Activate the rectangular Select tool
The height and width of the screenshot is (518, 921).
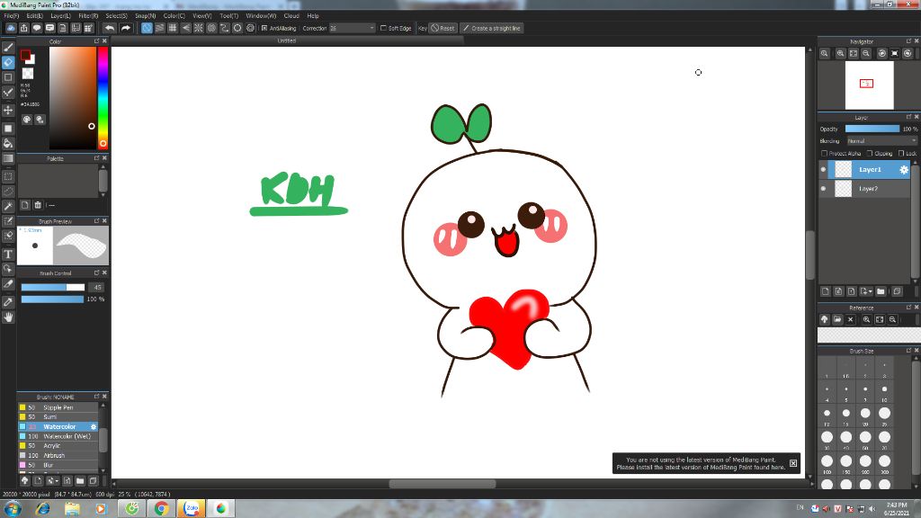[x=8, y=176]
